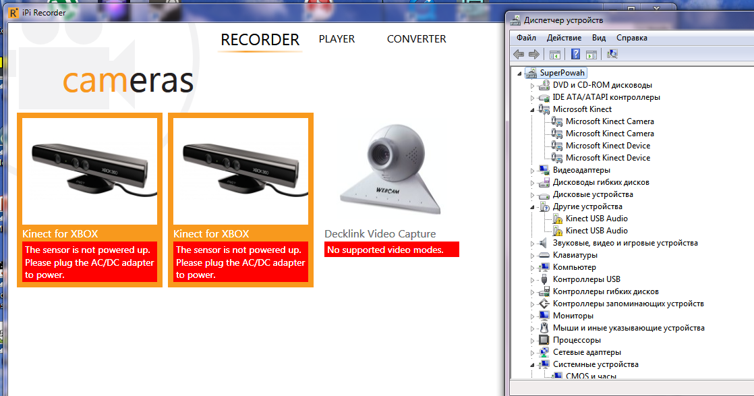Click the Microsoft Kinect category icon
754x396 pixels.
pyautogui.click(x=544, y=110)
